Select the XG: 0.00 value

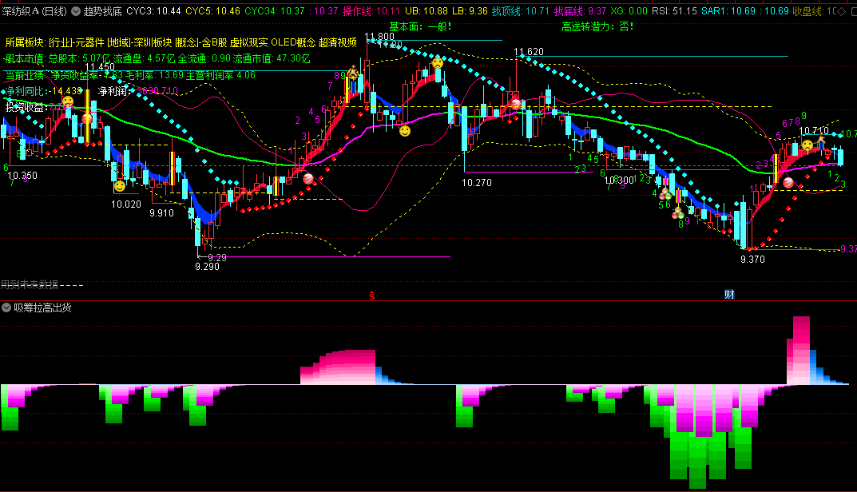pyautogui.click(x=629, y=11)
